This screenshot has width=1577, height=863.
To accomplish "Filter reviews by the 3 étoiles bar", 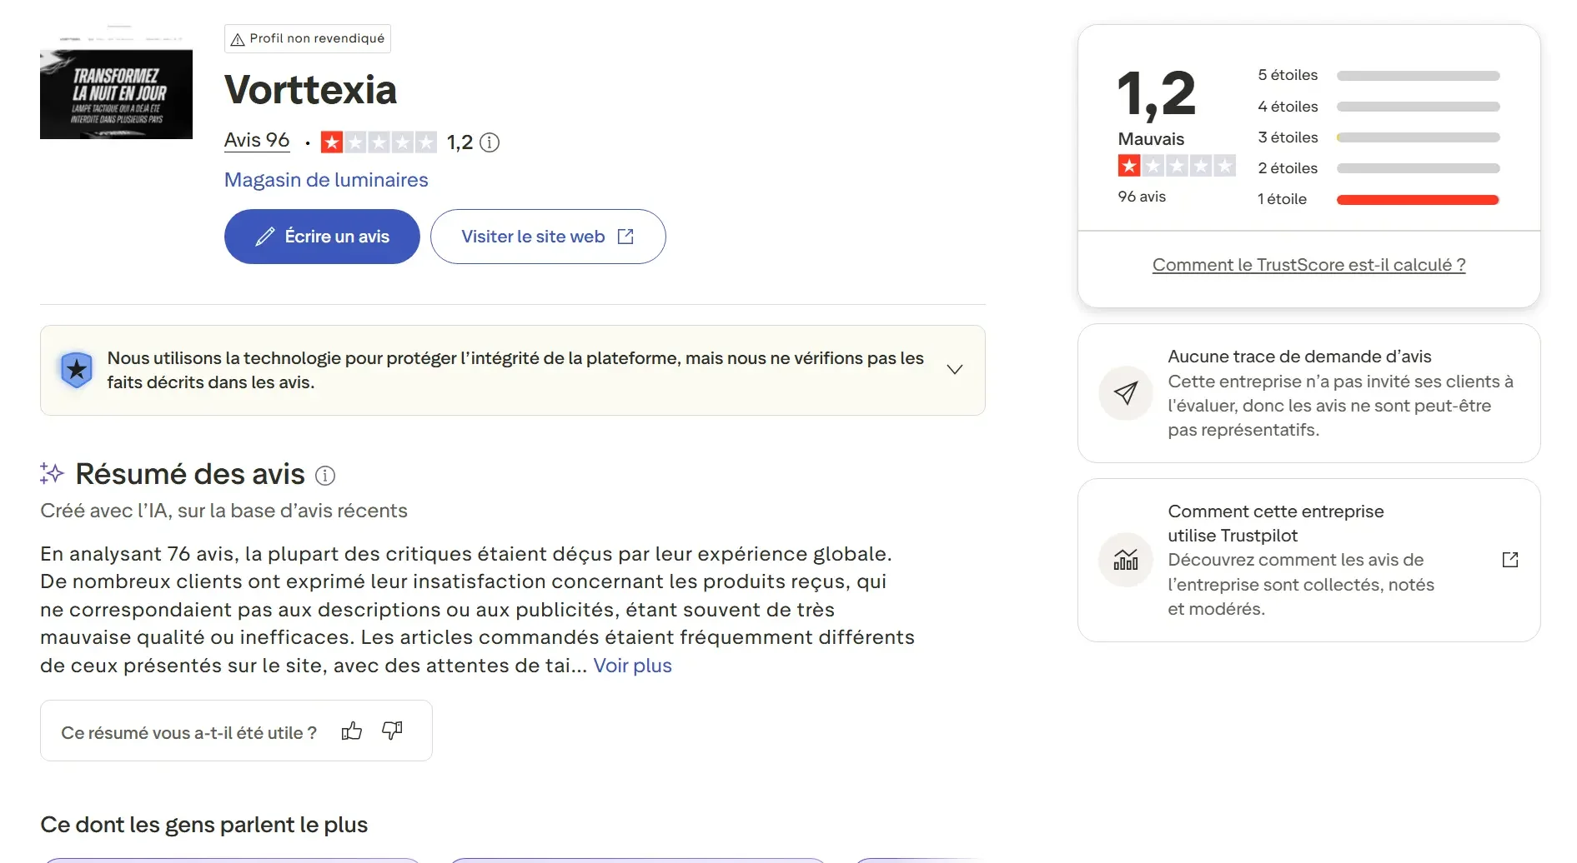I will 1418,137.
